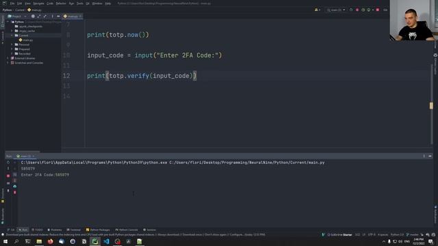Open the Python Packages tab

(98, 230)
